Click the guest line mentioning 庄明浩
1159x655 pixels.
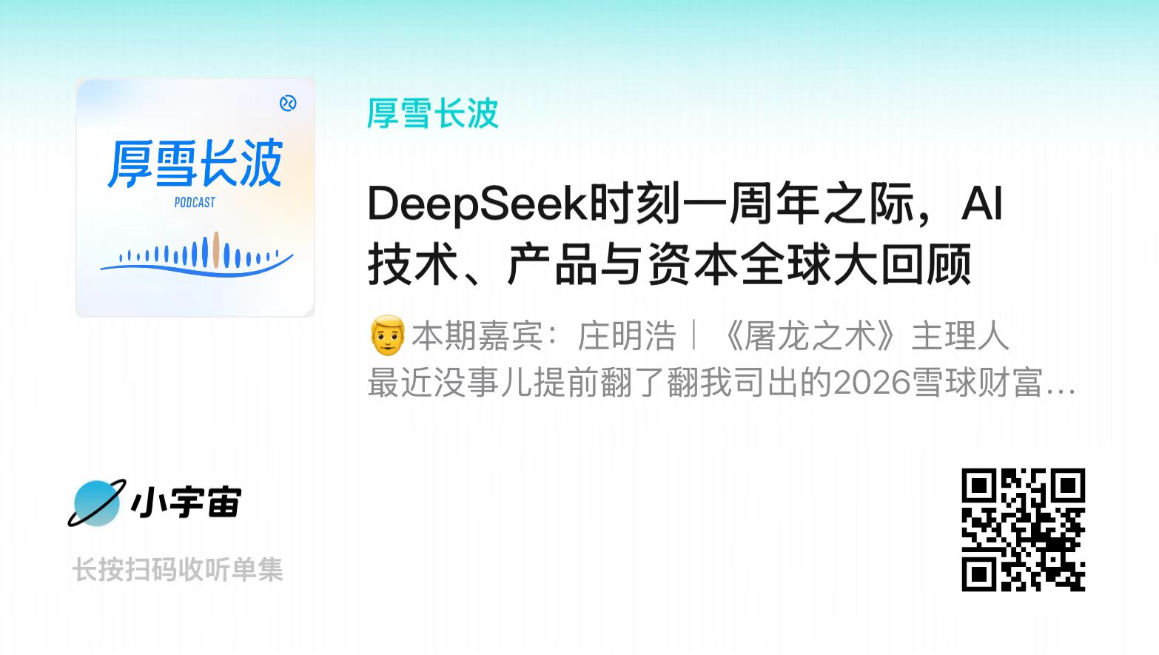coord(688,336)
